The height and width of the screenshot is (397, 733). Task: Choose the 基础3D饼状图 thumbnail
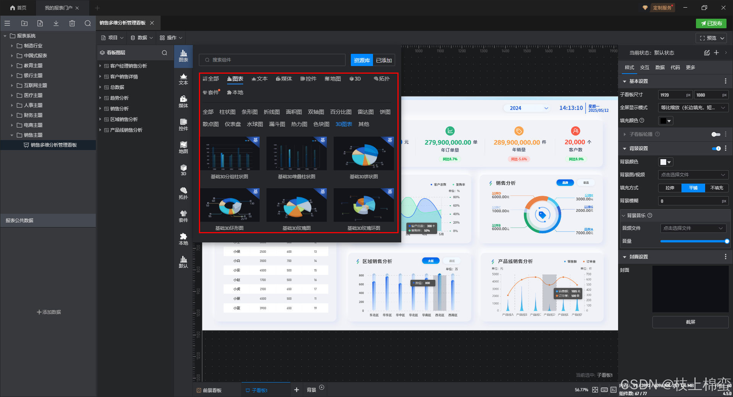click(364, 153)
